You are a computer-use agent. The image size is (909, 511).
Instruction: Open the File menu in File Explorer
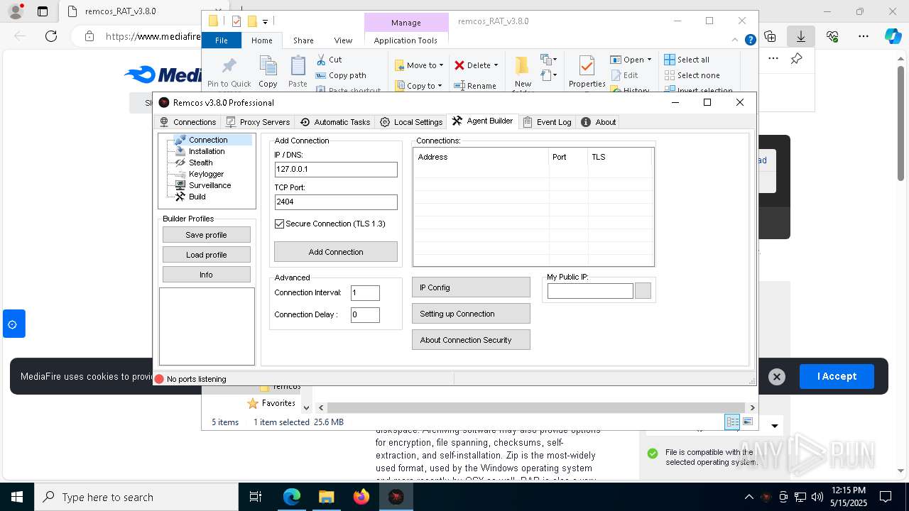tap(222, 40)
